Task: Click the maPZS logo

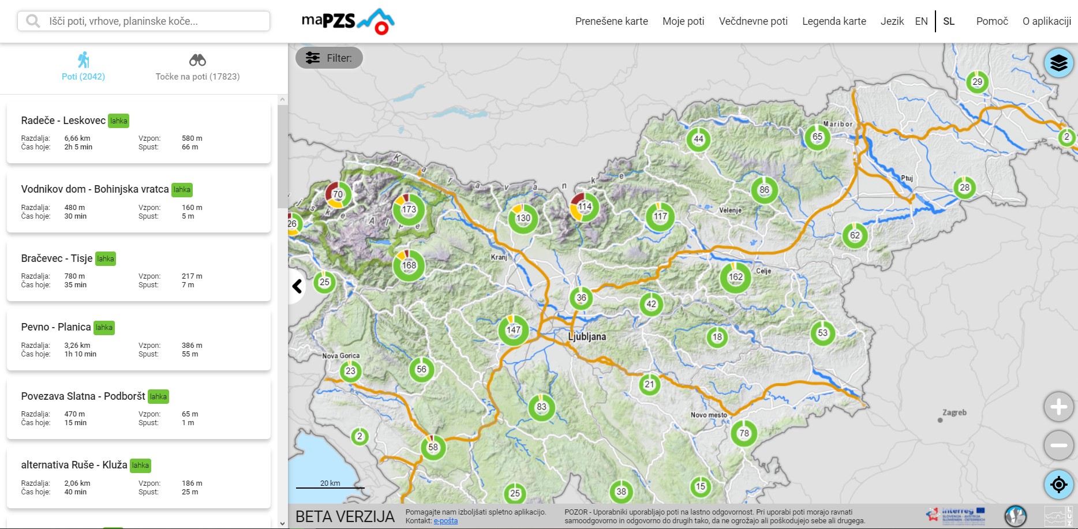Action: pyautogui.click(x=347, y=21)
